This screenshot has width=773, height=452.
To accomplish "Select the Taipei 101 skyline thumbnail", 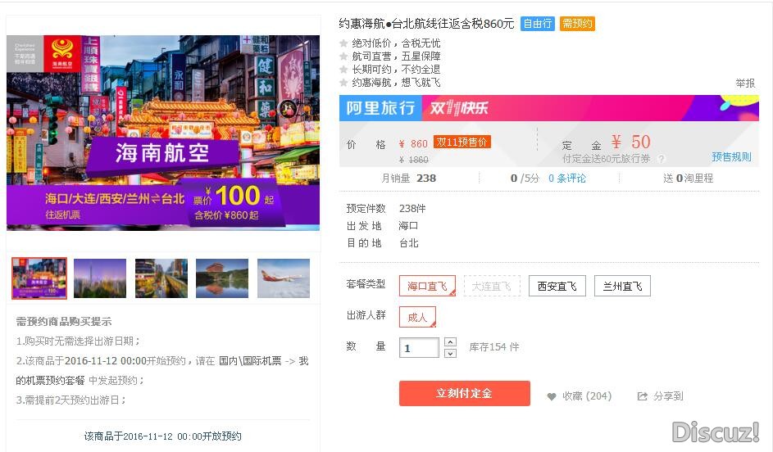I will coord(100,278).
